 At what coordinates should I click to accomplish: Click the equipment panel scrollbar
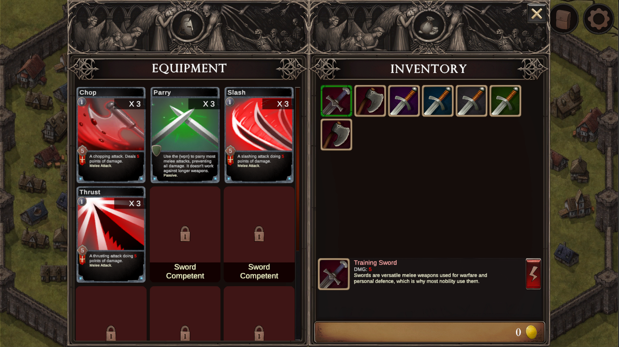pyautogui.click(x=298, y=213)
